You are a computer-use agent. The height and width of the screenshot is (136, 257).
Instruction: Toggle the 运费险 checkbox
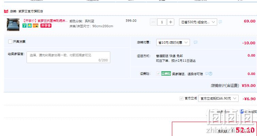pos(158,74)
